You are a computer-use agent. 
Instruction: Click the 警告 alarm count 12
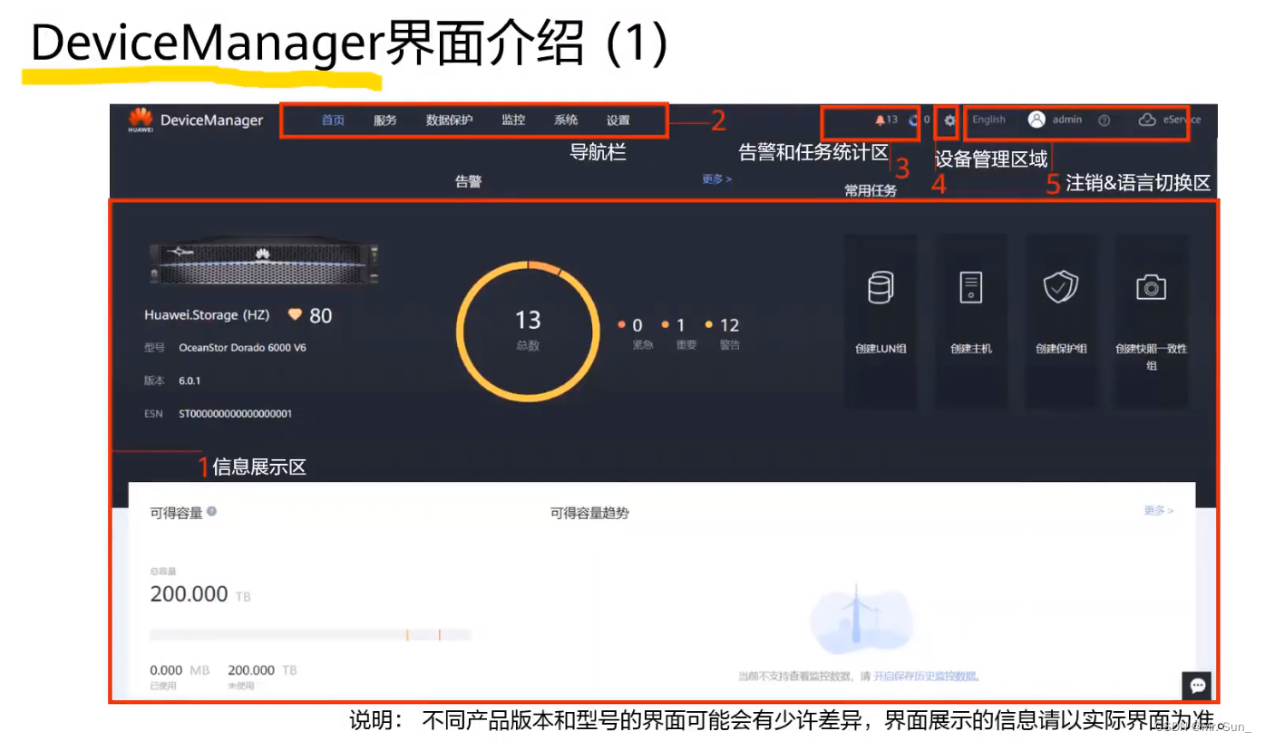(x=729, y=325)
